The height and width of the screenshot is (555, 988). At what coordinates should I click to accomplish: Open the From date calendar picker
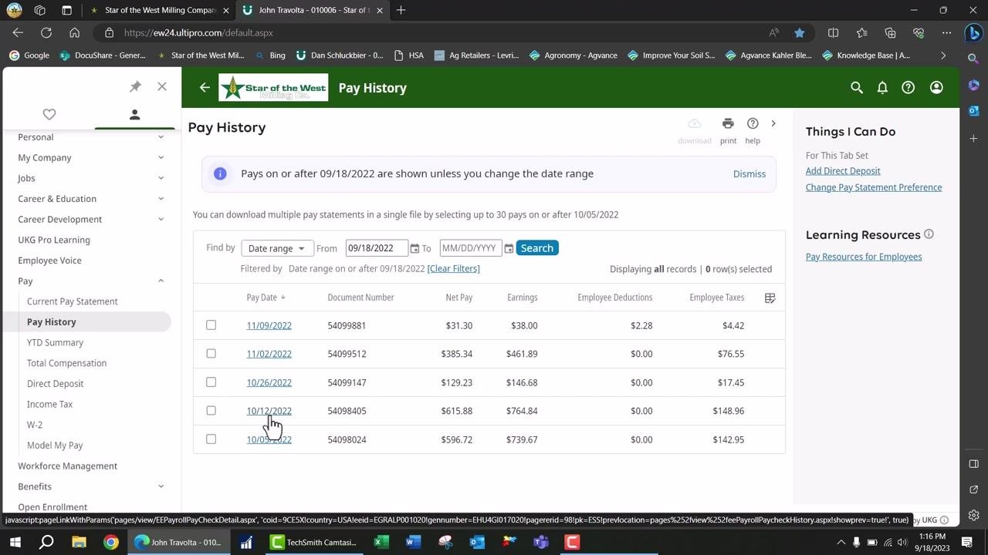414,248
